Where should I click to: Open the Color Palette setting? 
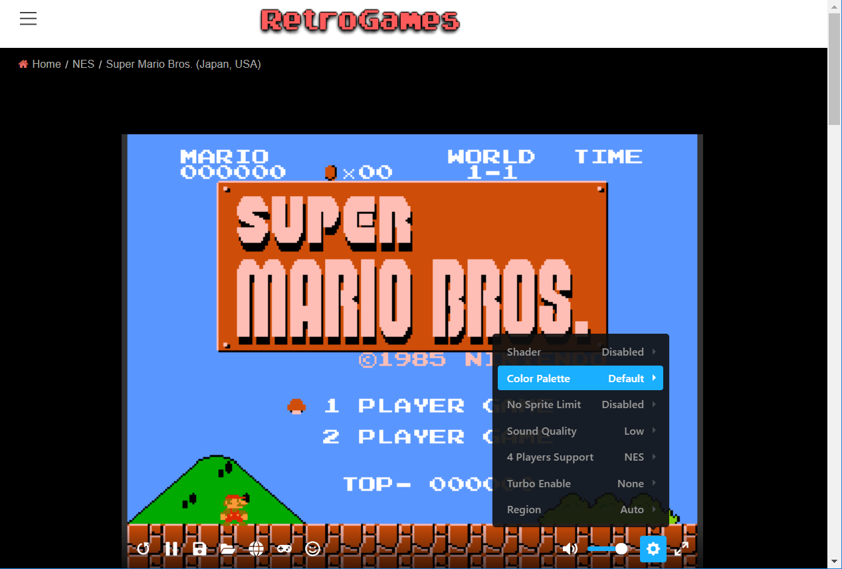pos(580,378)
